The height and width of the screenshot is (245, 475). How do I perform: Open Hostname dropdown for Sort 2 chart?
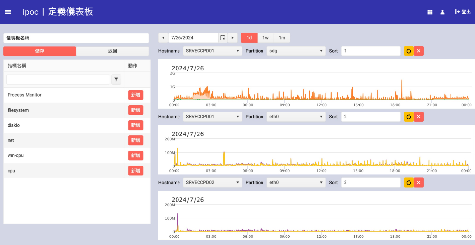pyautogui.click(x=213, y=117)
